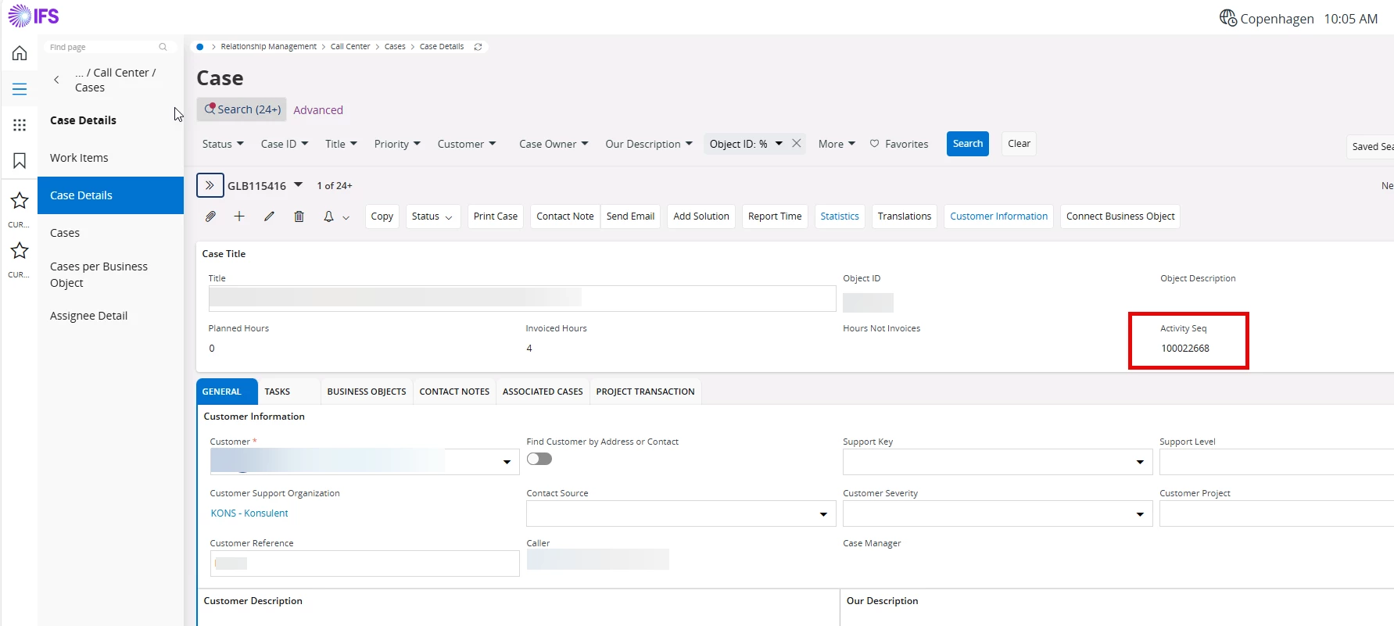
Task: Open the Case ID filter dropdown
Action: tap(285, 144)
